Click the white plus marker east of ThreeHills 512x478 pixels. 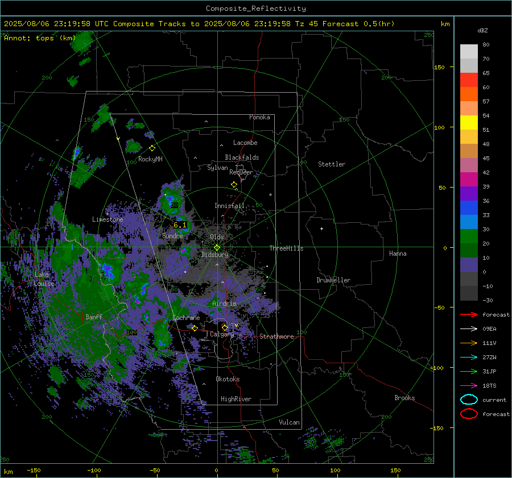click(x=321, y=228)
